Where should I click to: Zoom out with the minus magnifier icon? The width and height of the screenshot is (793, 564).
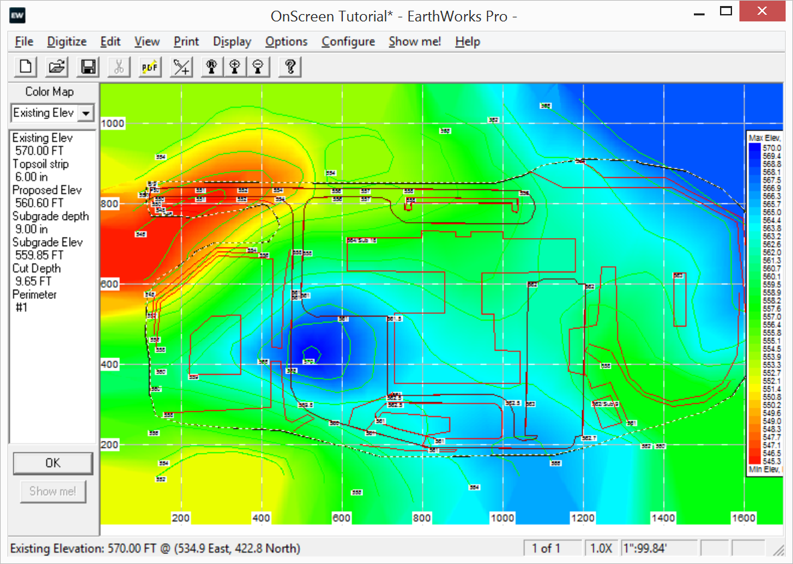(258, 67)
